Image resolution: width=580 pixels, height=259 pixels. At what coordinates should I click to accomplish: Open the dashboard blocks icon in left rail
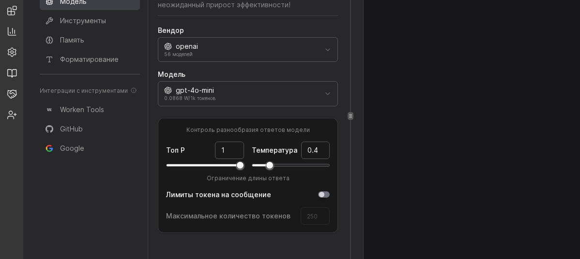(12, 11)
